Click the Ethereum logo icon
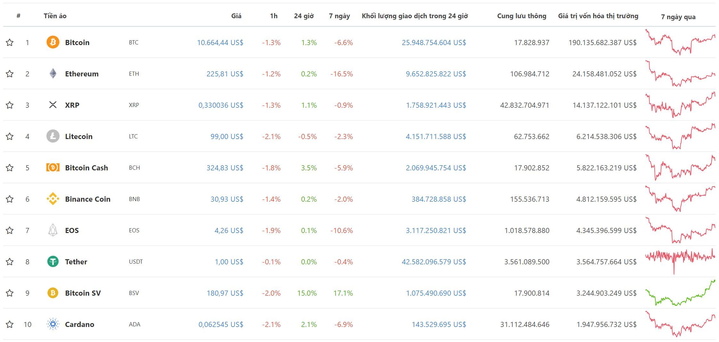Screen dimensions: 719x342 point(53,74)
